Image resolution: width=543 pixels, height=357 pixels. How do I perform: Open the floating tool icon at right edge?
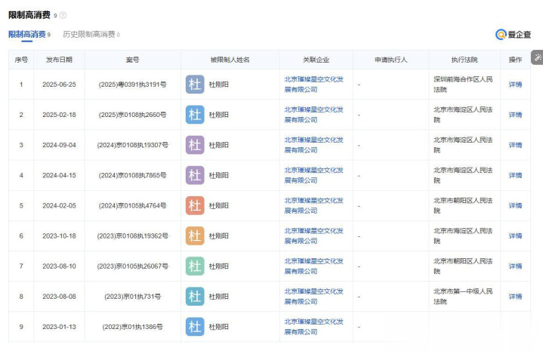coord(537,58)
